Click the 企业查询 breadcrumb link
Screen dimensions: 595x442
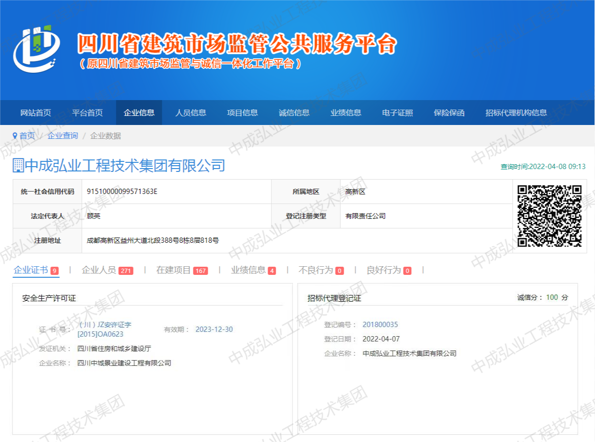point(63,136)
